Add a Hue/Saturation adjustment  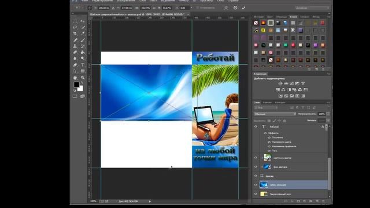(277, 90)
